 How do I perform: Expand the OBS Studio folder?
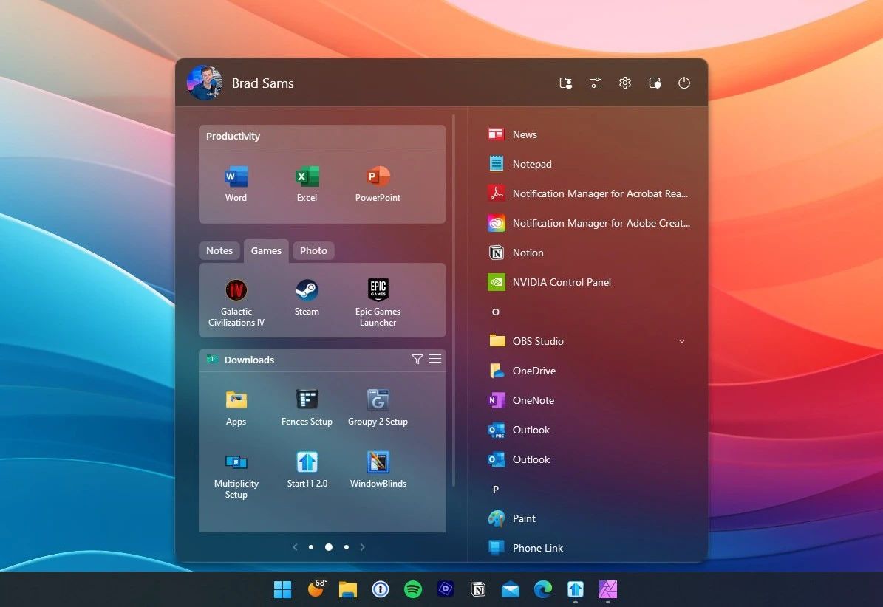coord(681,341)
